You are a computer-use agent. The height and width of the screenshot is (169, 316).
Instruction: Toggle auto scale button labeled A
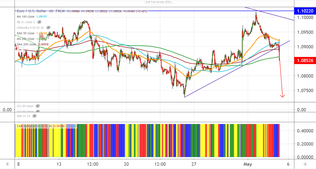[x=305, y=164]
